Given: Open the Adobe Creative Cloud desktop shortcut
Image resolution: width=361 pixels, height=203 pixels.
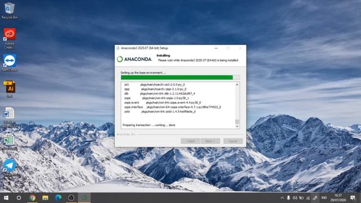Looking at the screenshot, I should click(10, 38).
